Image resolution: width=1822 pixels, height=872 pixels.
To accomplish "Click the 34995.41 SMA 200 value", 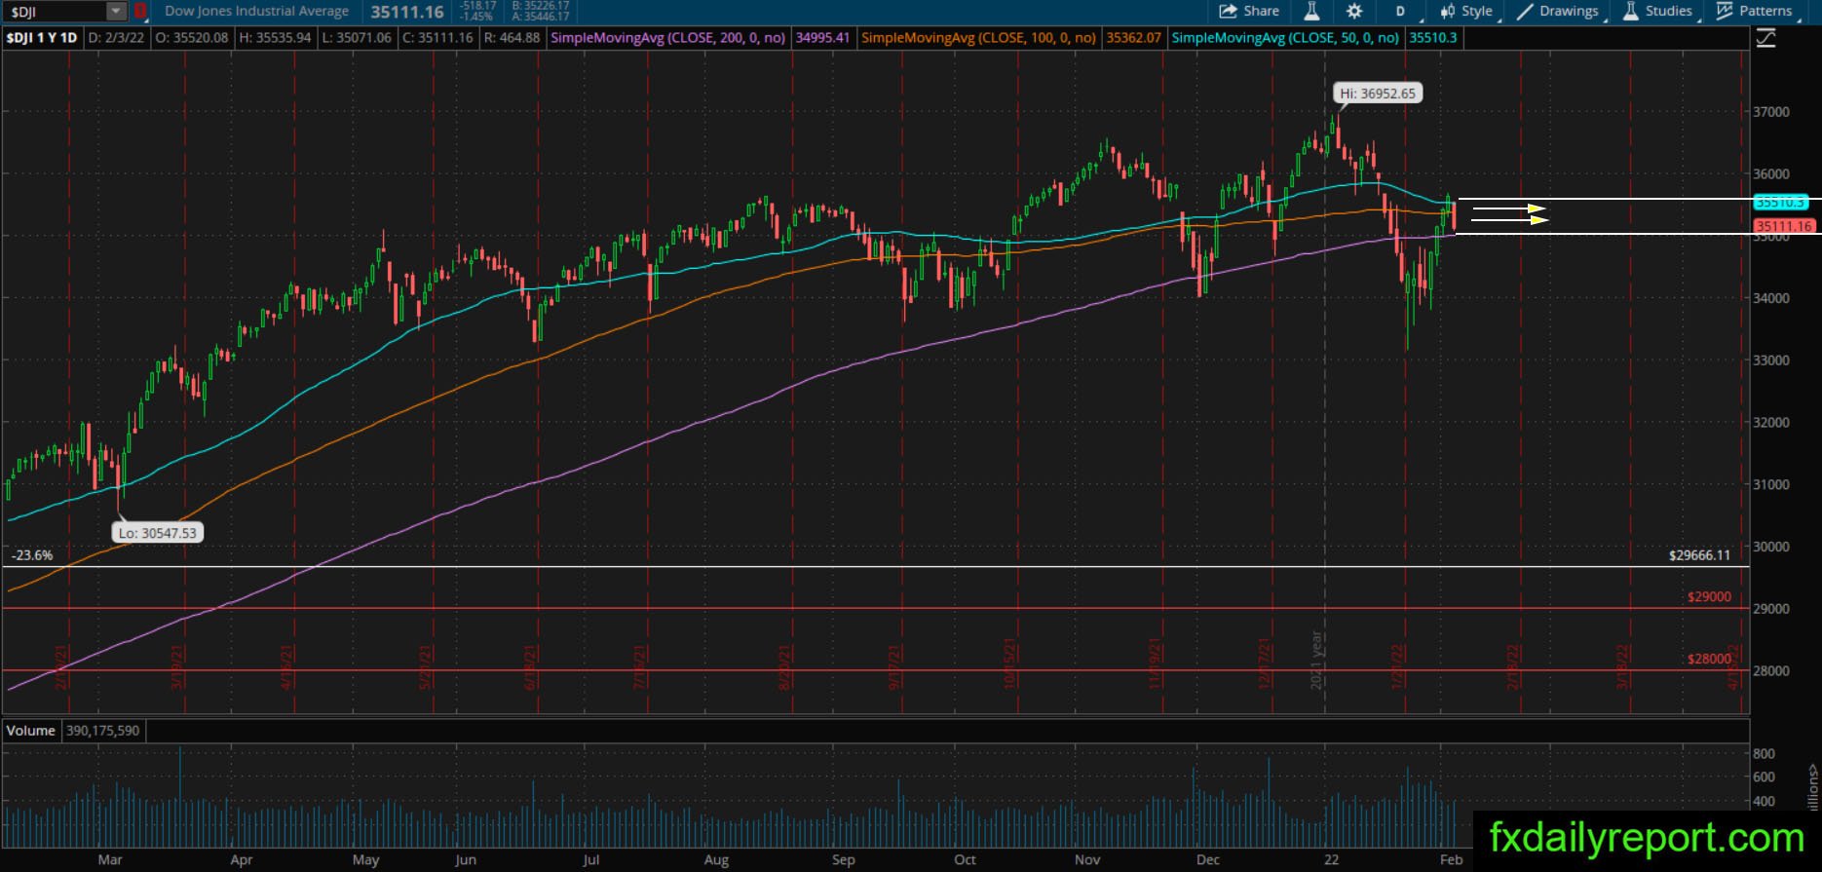I will click(822, 38).
